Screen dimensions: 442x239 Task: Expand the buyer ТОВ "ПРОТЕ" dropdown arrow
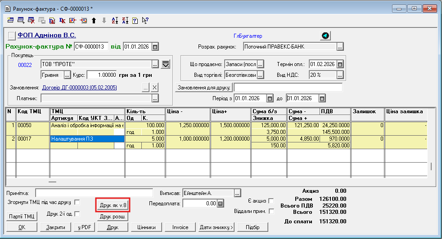(165, 64)
